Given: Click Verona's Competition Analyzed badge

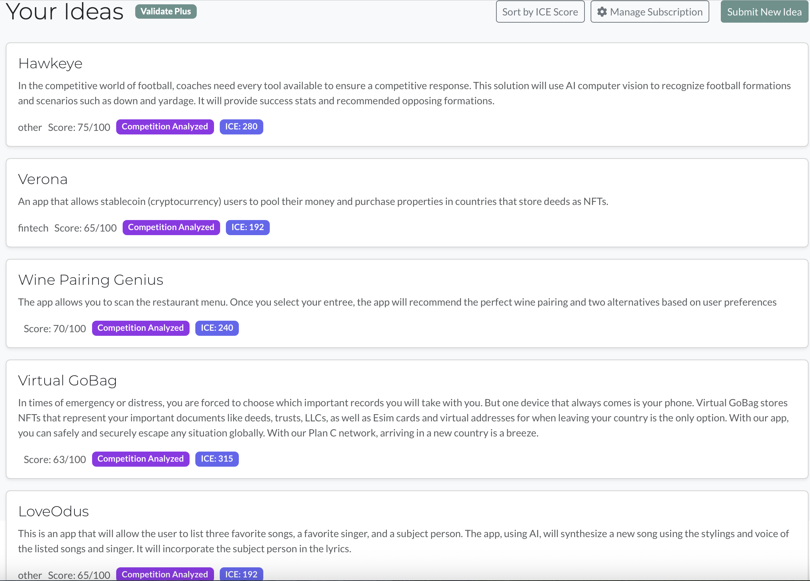Looking at the screenshot, I should tap(171, 228).
